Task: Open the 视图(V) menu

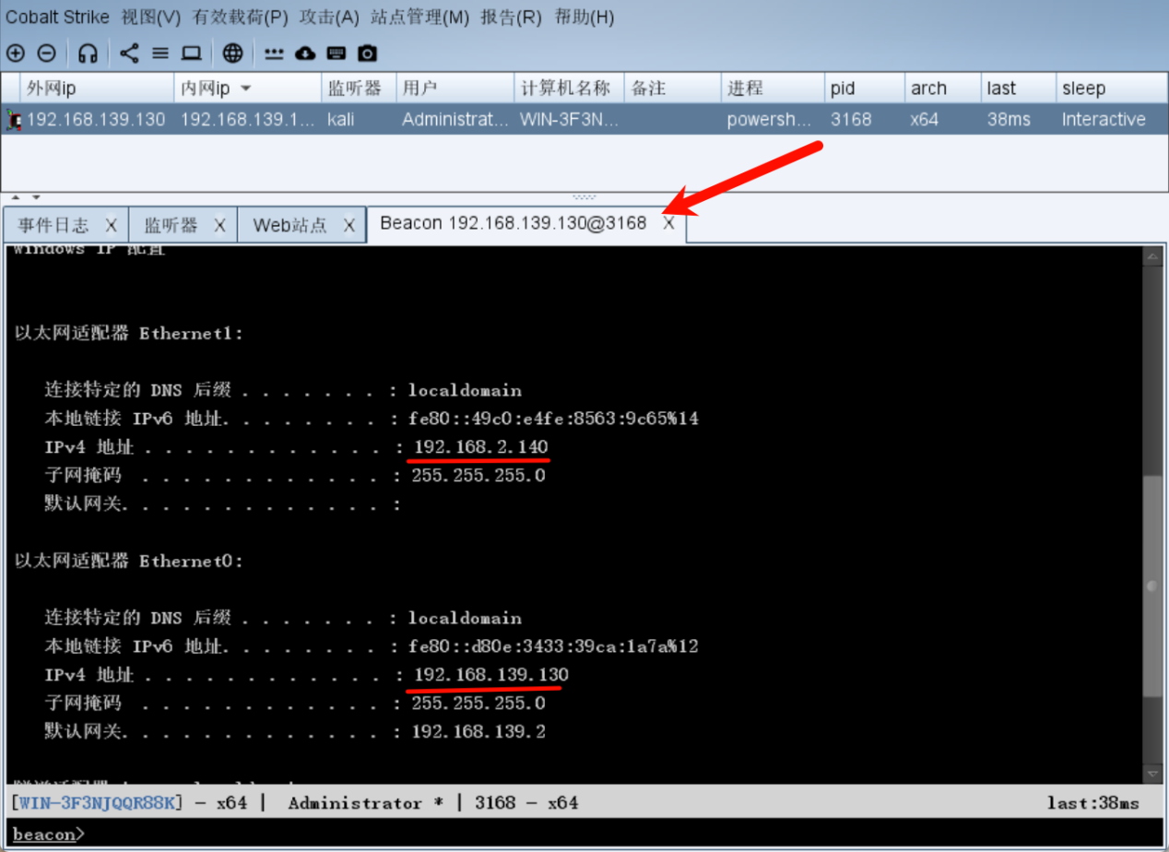Action: pos(151,17)
